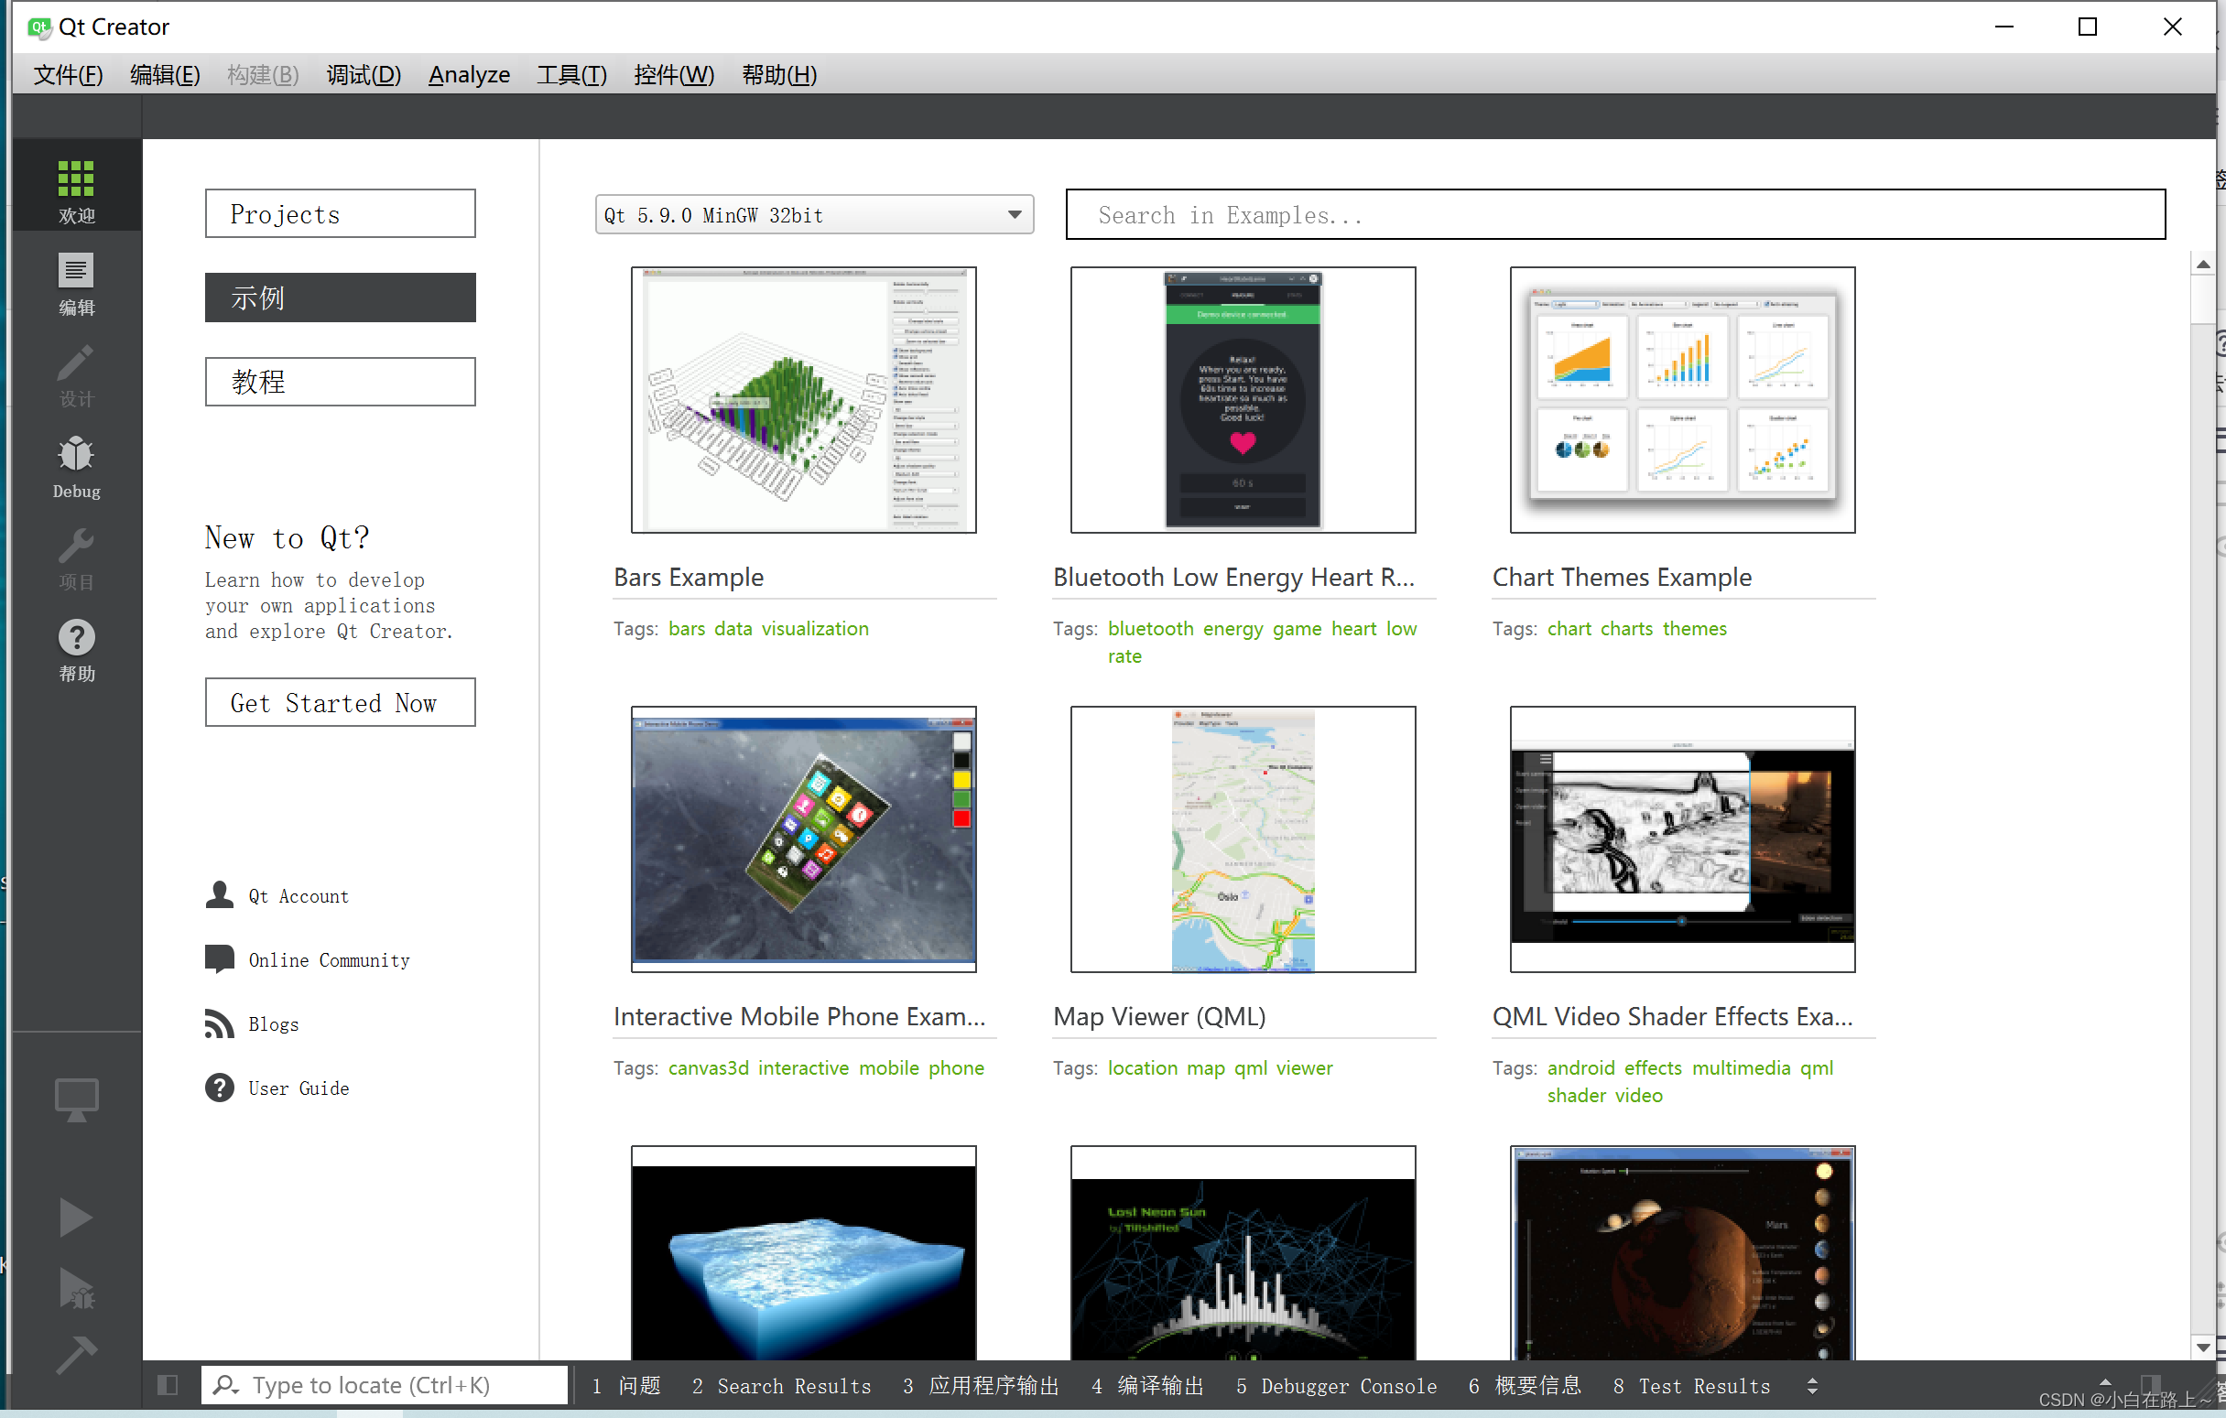2226x1418 pixels.
Task: Click the 设计 (Design) panel icon
Action: pos(75,373)
